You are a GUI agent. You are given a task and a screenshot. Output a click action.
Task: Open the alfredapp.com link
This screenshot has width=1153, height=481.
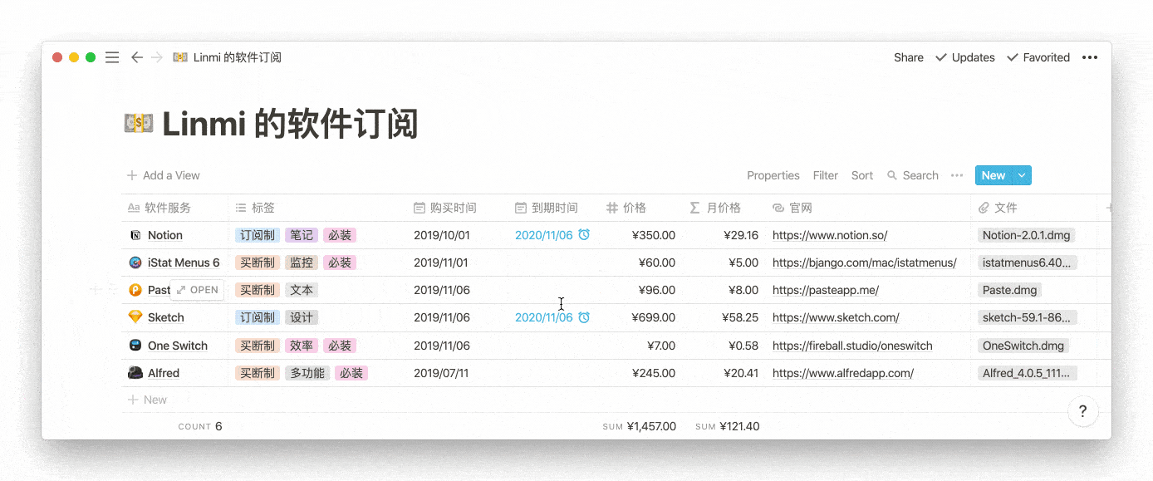[x=843, y=373]
